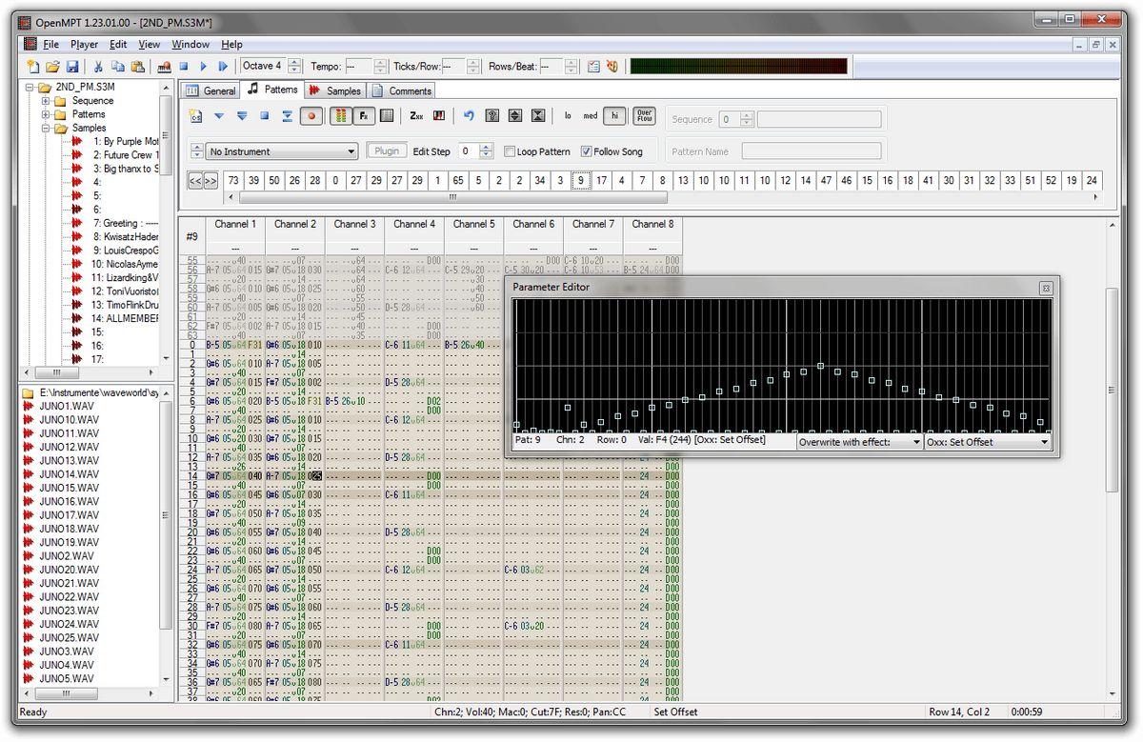The width and height of the screenshot is (1143, 742).
Task: Expand the Sequence tree node
Action: tap(45, 100)
